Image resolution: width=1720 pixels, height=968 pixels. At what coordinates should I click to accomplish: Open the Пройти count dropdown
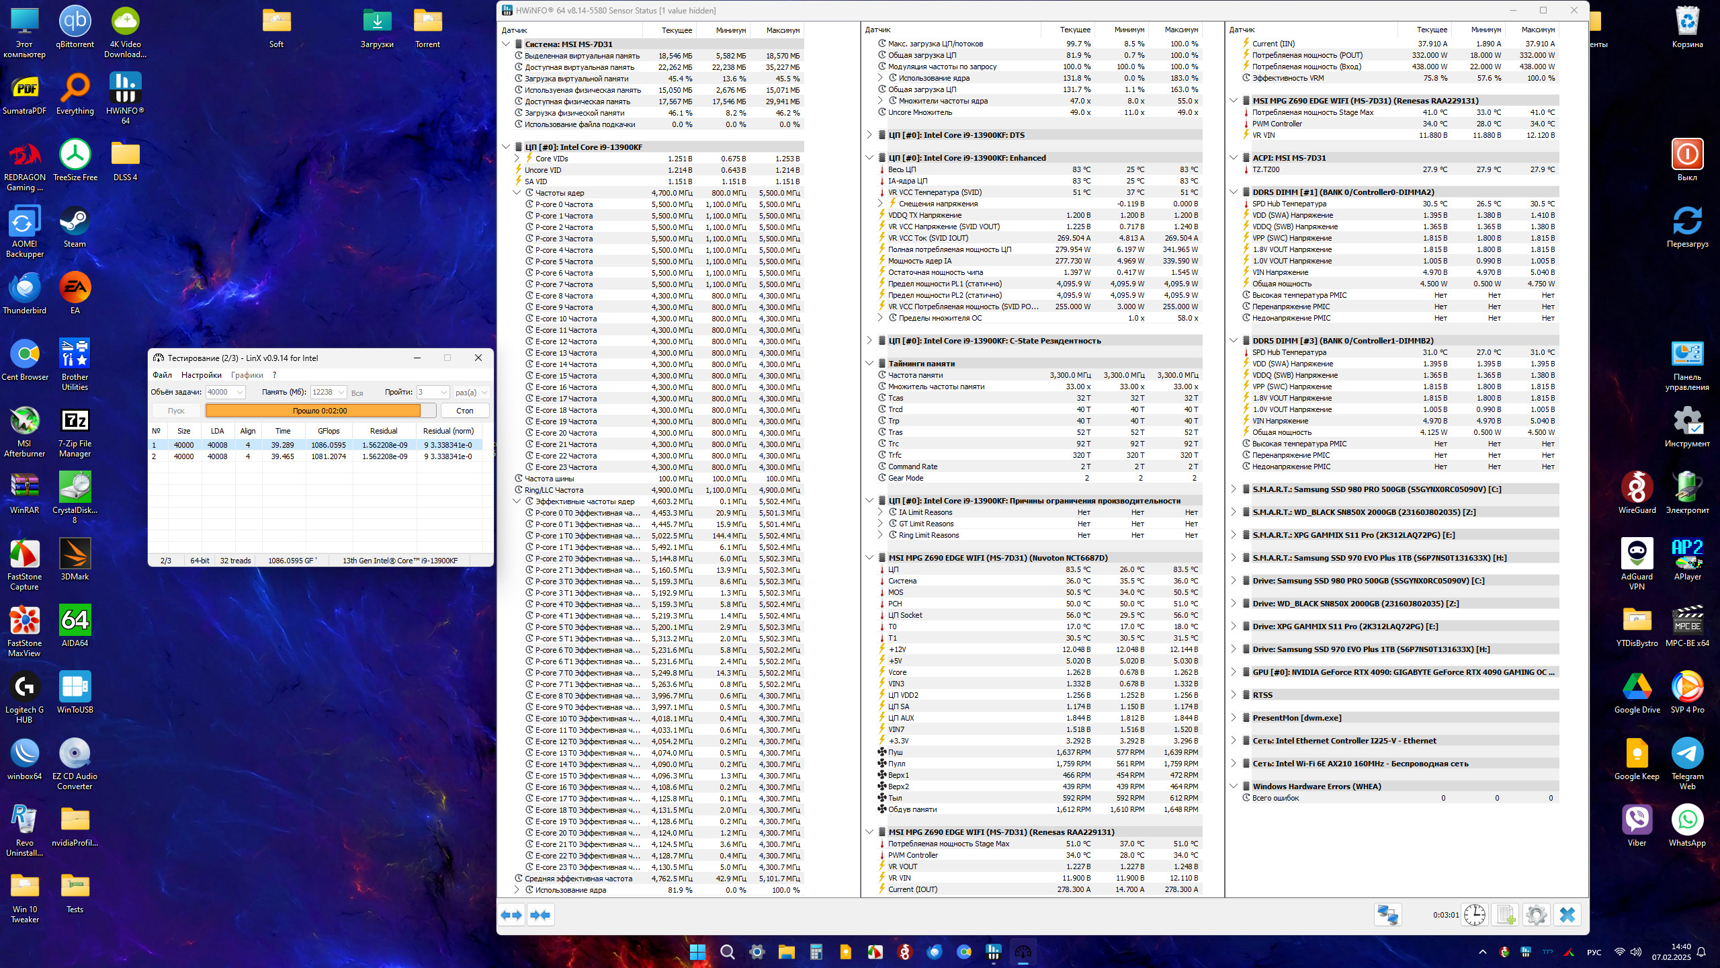click(443, 393)
